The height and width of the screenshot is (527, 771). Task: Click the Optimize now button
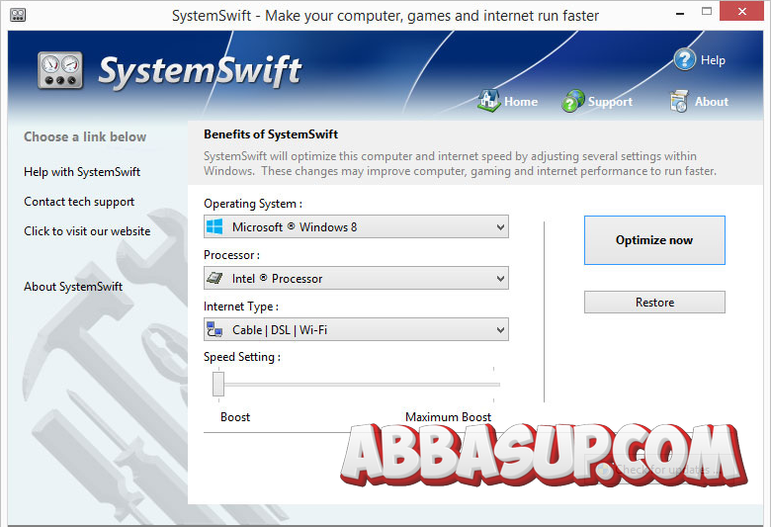654,240
